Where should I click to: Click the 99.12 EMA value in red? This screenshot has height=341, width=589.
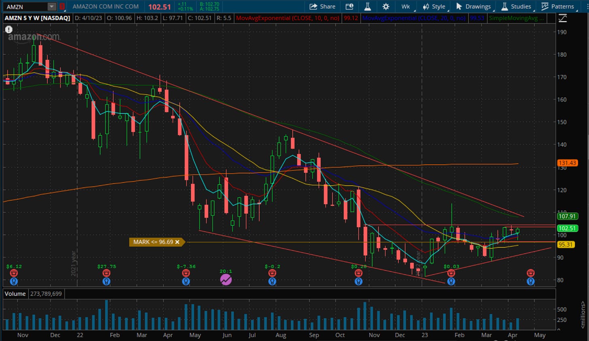(350, 18)
